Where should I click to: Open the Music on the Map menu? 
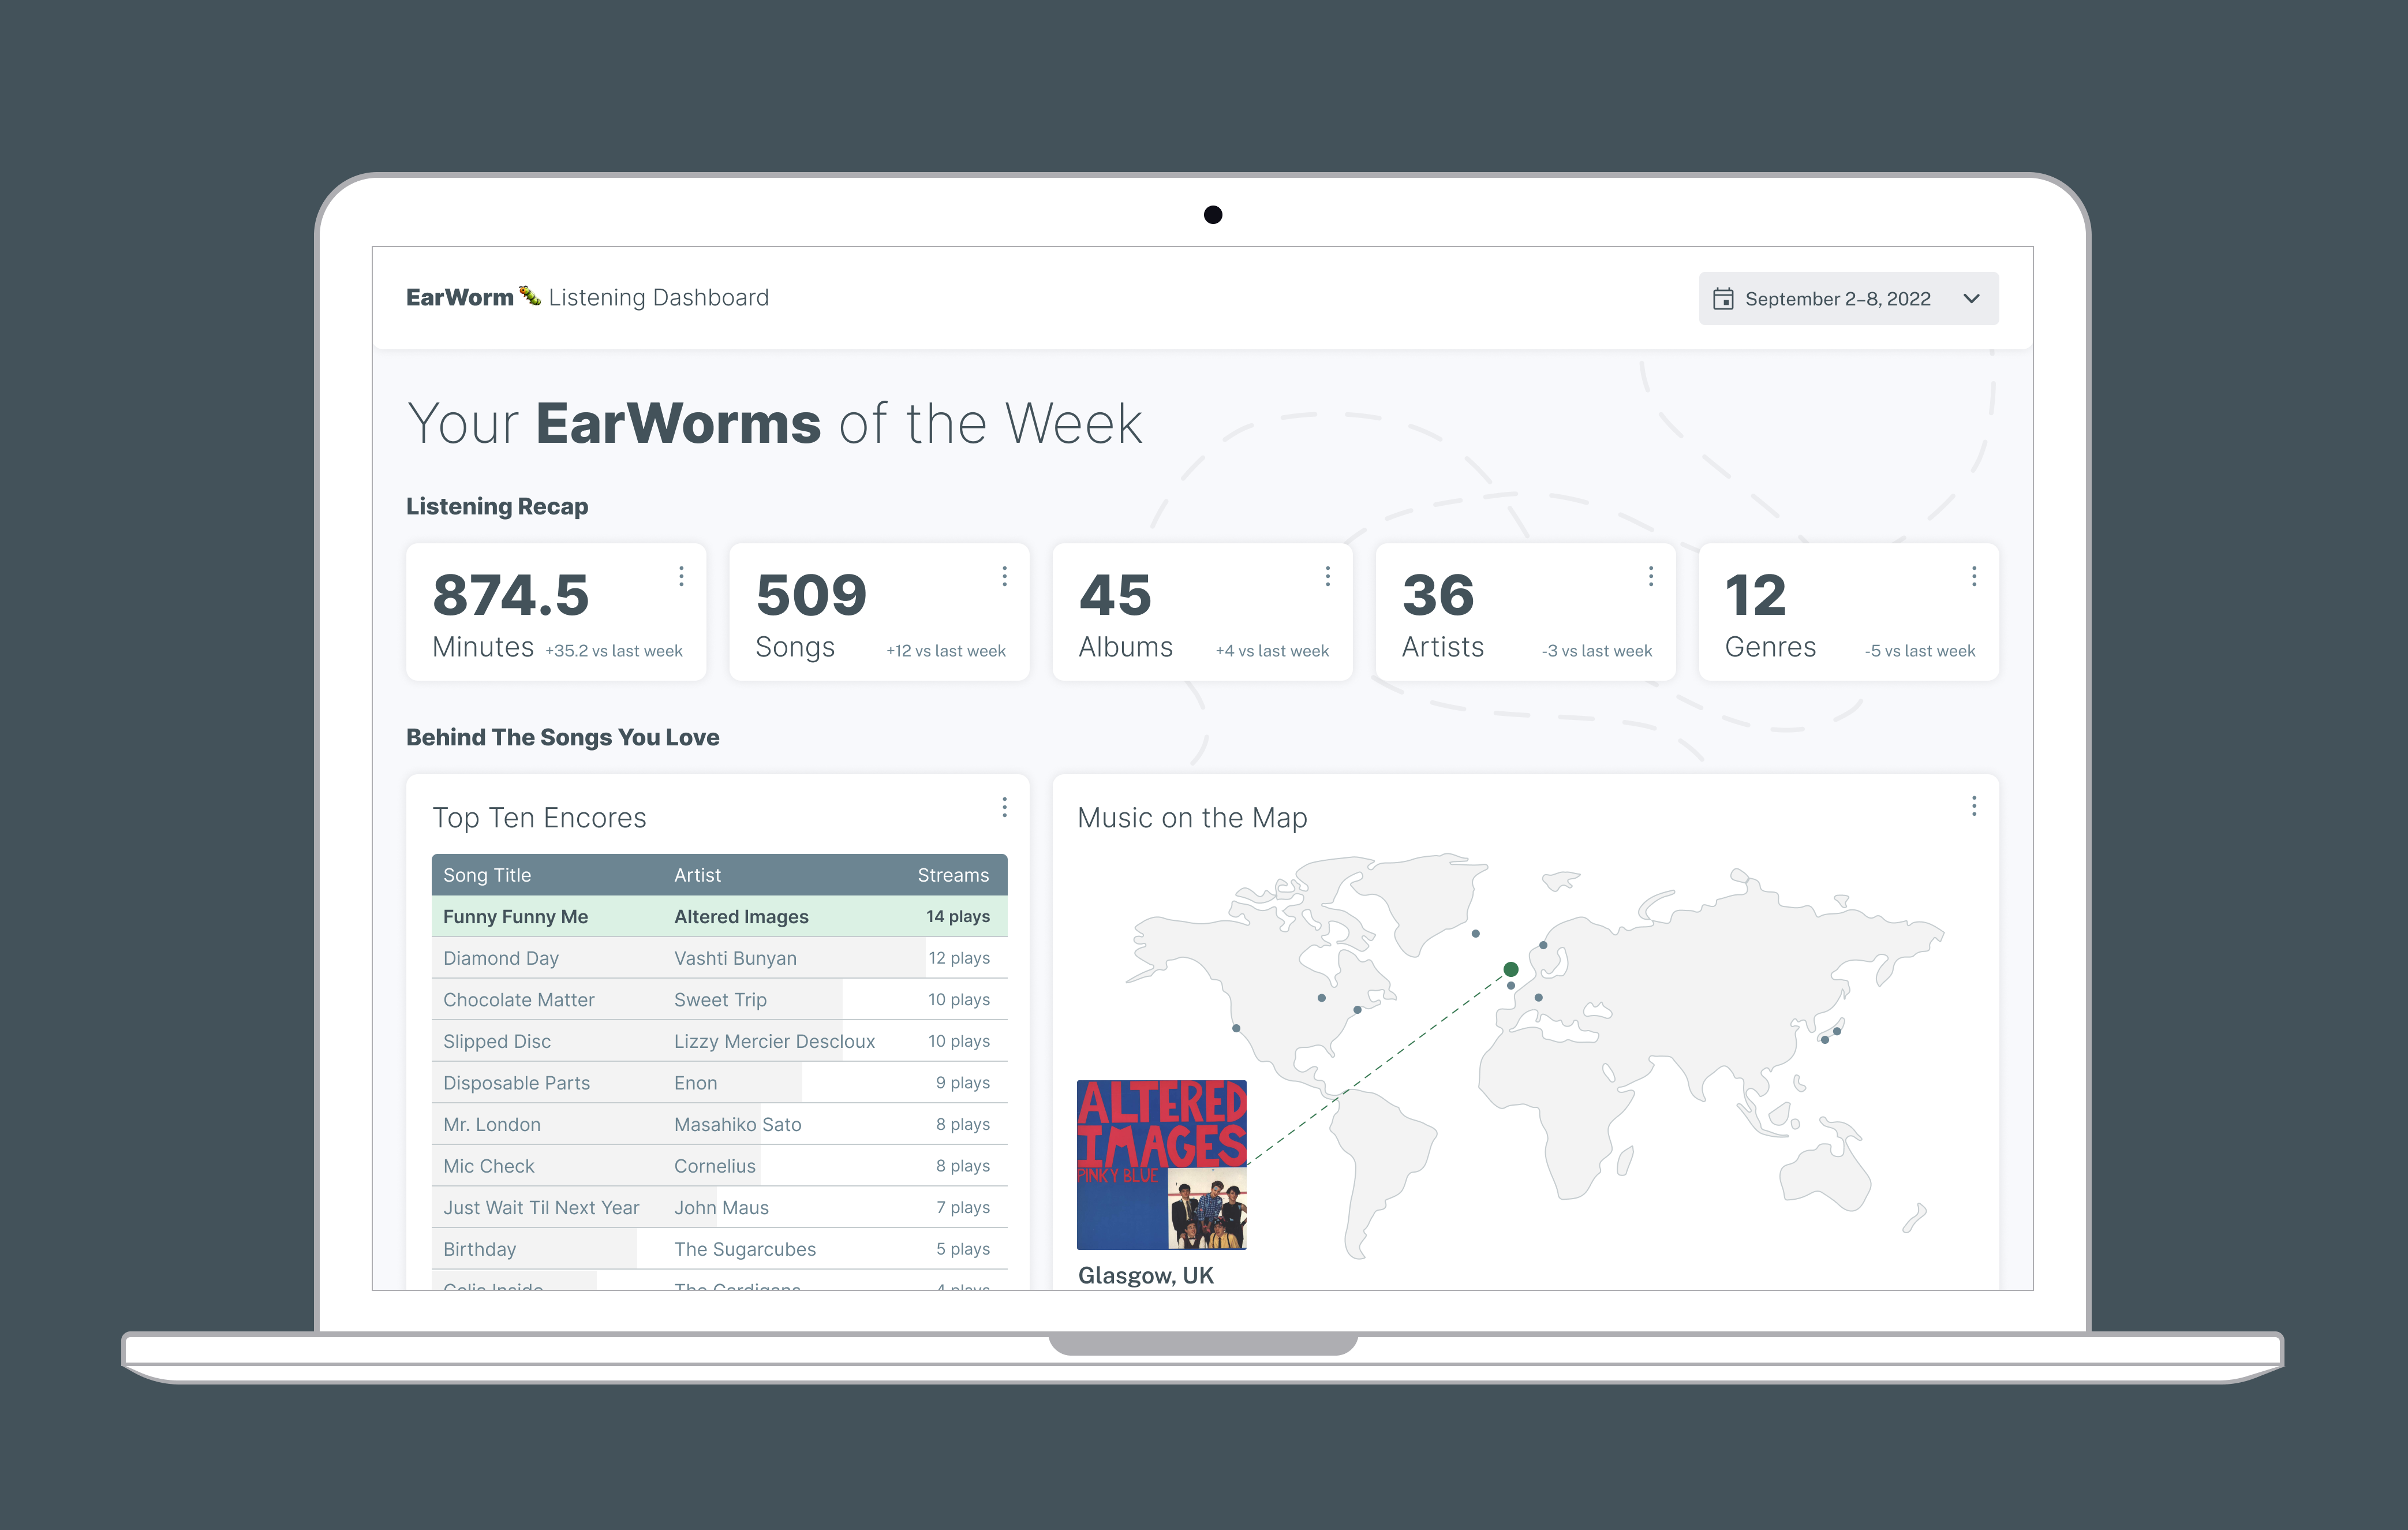(x=1973, y=806)
